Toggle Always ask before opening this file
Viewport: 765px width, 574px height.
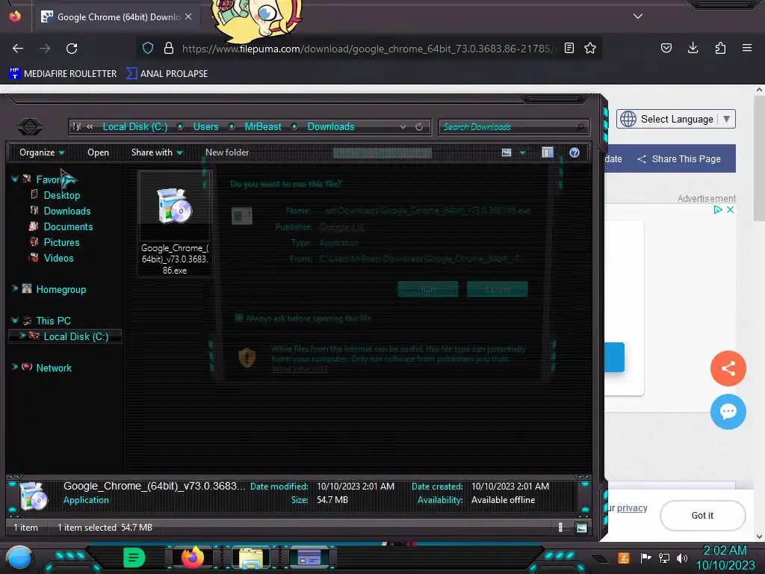(x=238, y=318)
